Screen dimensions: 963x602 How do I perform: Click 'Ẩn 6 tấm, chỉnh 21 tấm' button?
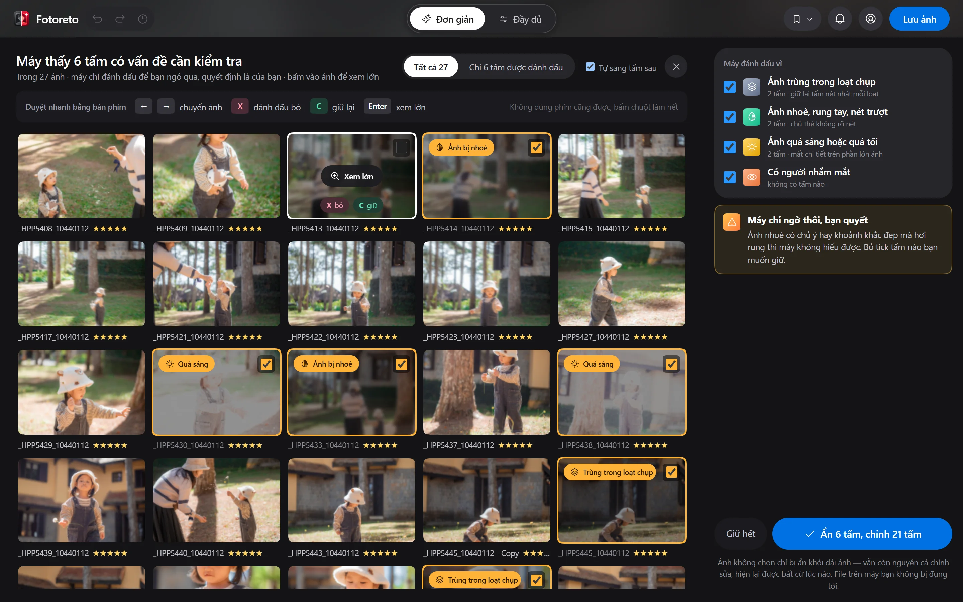(862, 534)
